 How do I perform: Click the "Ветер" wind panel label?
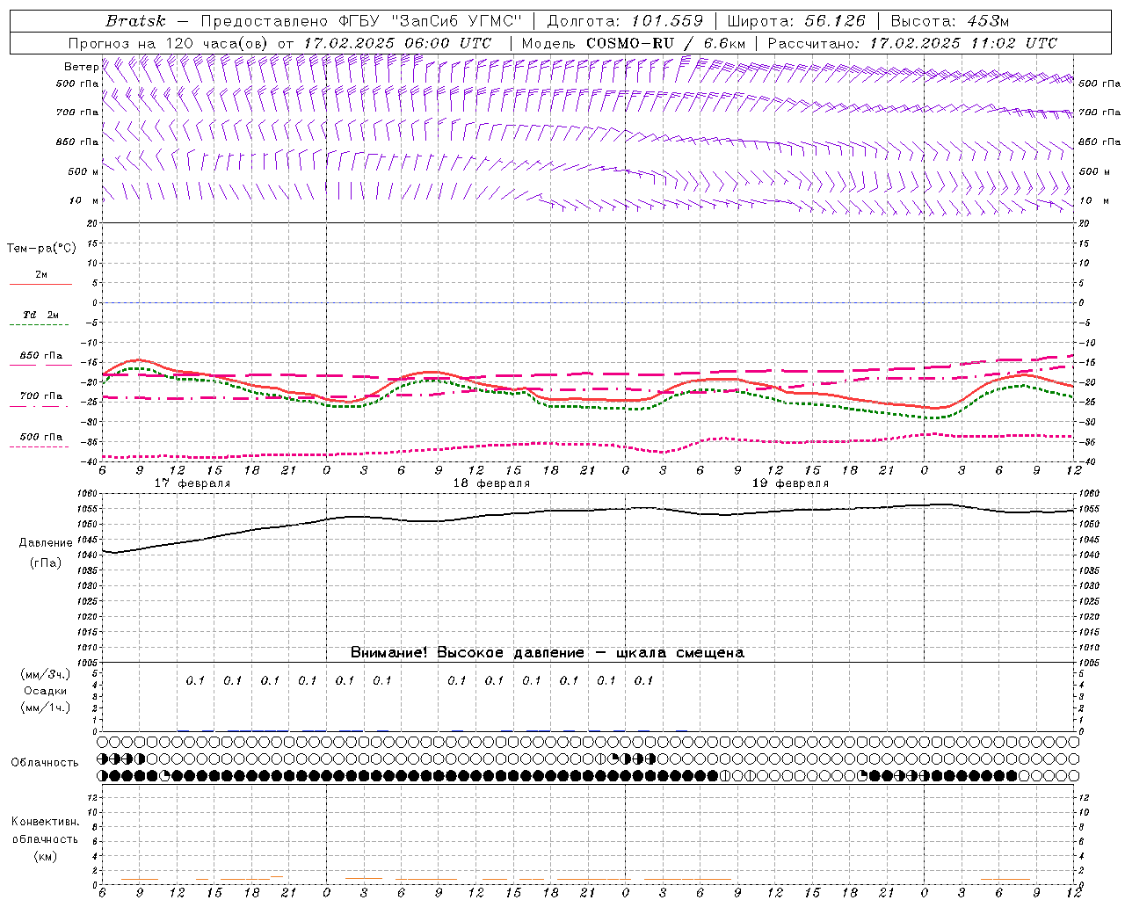81,67
